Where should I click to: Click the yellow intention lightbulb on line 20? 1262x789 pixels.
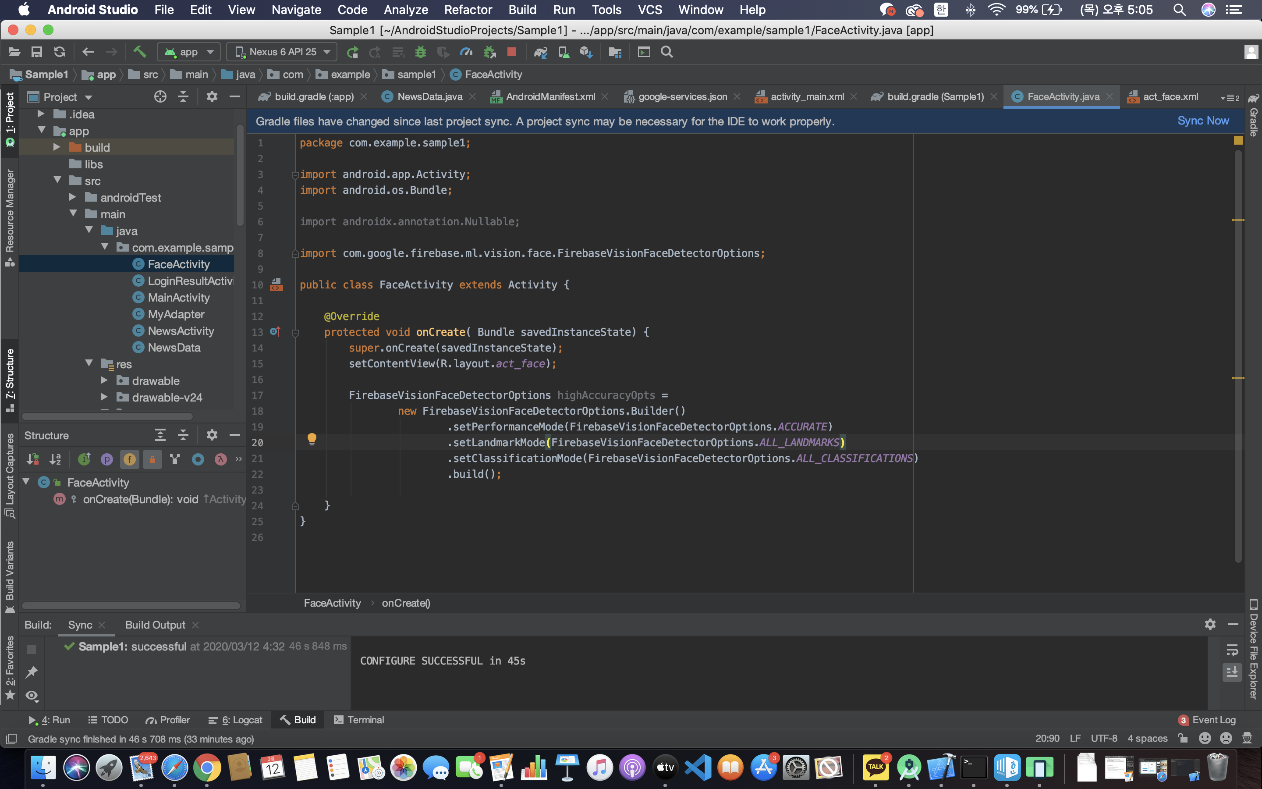(x=311, y=439)
